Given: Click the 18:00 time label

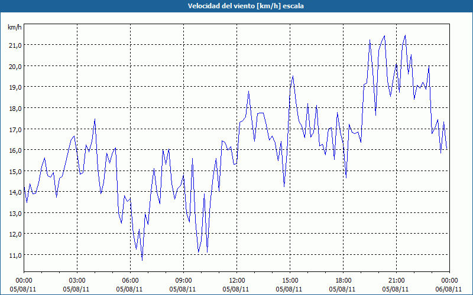Looking at the screenshot, I should point(344,281).
